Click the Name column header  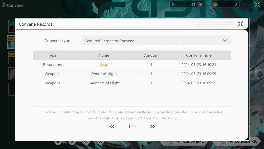(104, 55)
